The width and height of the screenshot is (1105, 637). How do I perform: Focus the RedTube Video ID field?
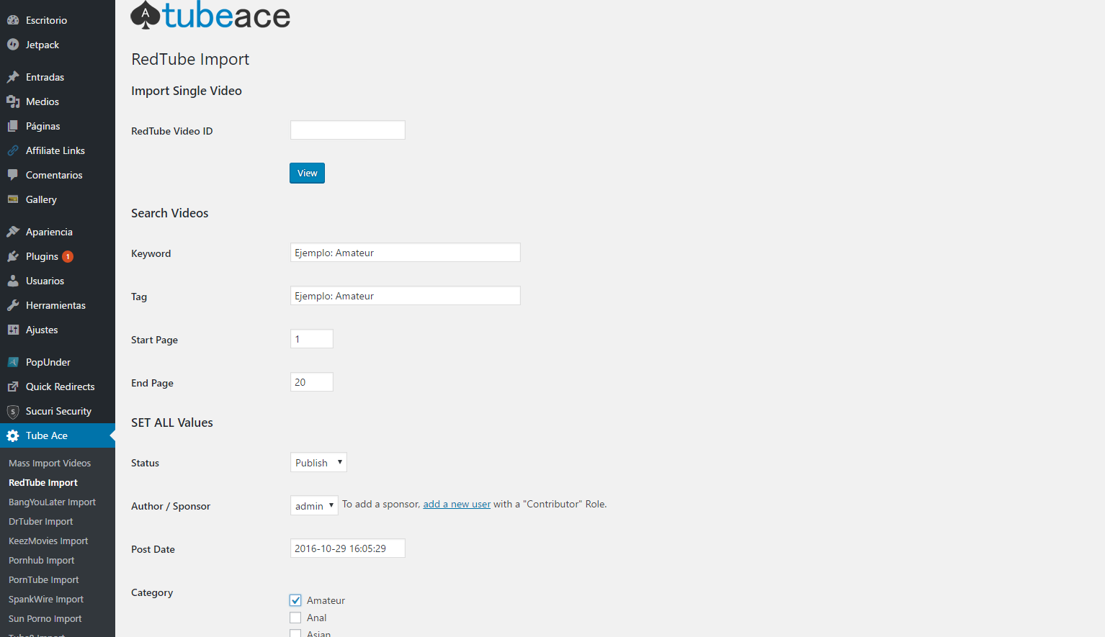(x=347, y=130)
